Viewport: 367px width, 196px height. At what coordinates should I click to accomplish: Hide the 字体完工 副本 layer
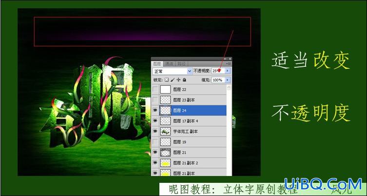point(155,131)
